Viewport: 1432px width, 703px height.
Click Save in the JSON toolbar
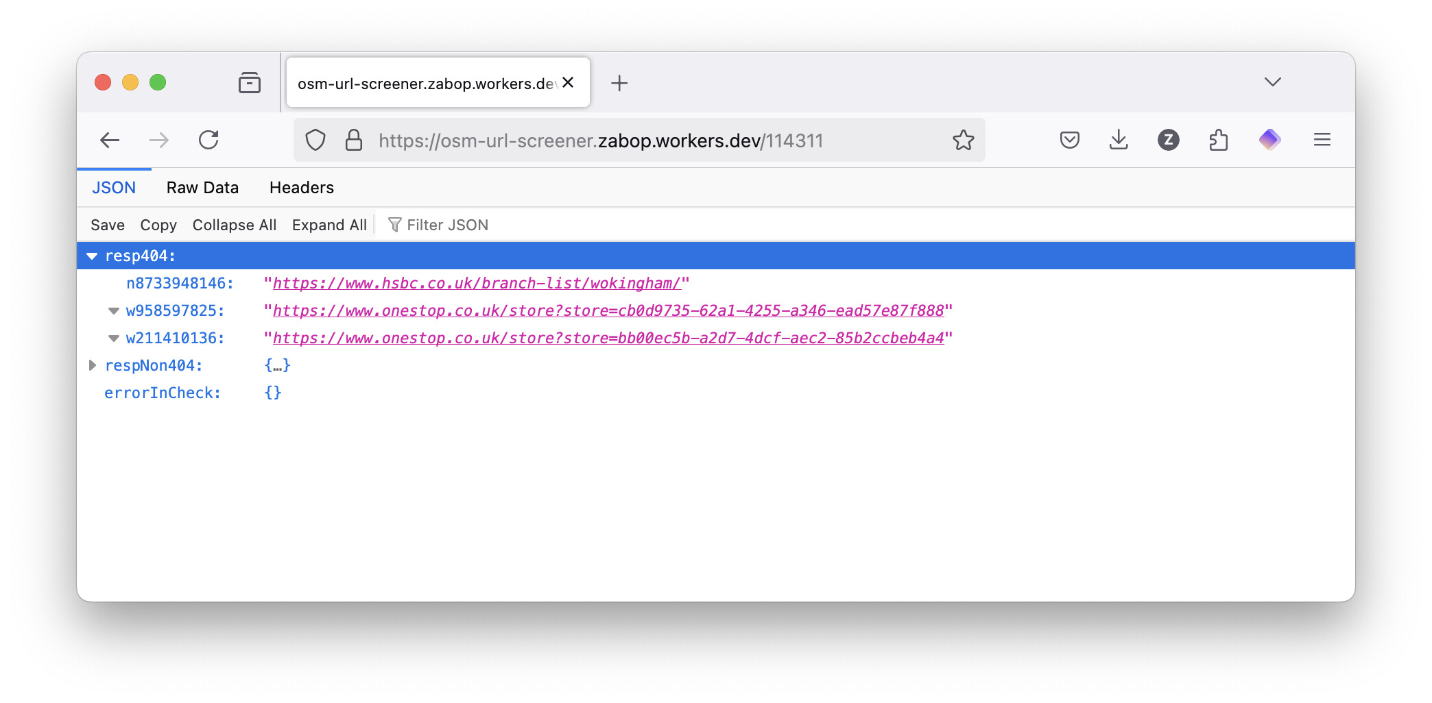pos(108,225)
